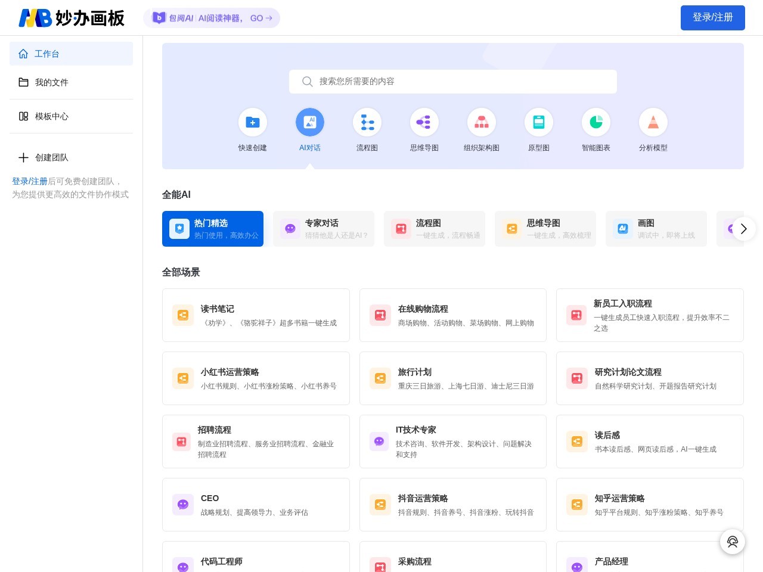Open the 思维导图 icon
The image size is (763, 572).
[x=424, y=122]
